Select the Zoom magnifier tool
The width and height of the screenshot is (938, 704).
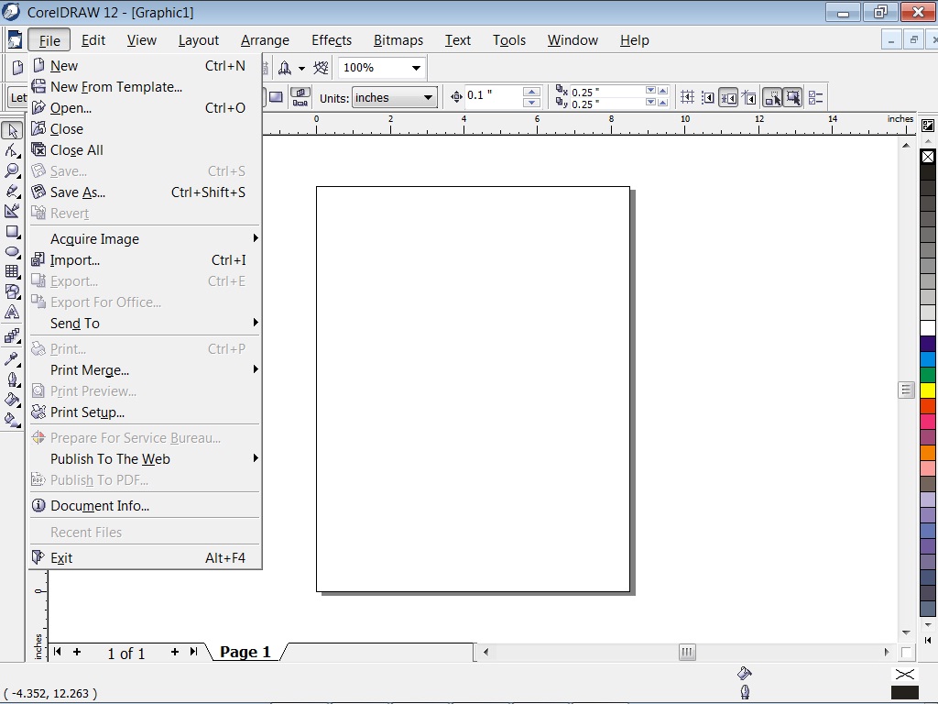(x=12, y=170)
